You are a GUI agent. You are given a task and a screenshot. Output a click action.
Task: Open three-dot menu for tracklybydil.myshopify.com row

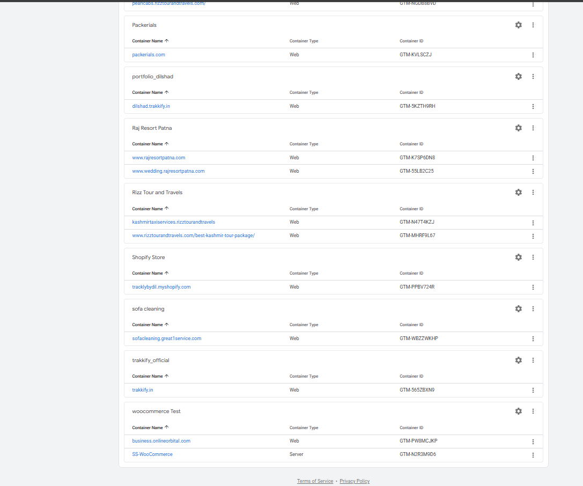tap(533, 288)
